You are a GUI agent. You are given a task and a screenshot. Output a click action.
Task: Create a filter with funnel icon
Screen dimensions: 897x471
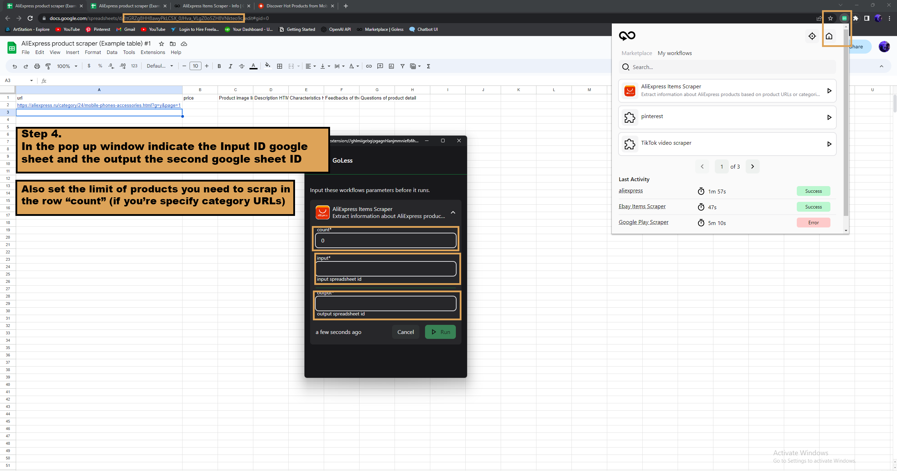[403, 66]
